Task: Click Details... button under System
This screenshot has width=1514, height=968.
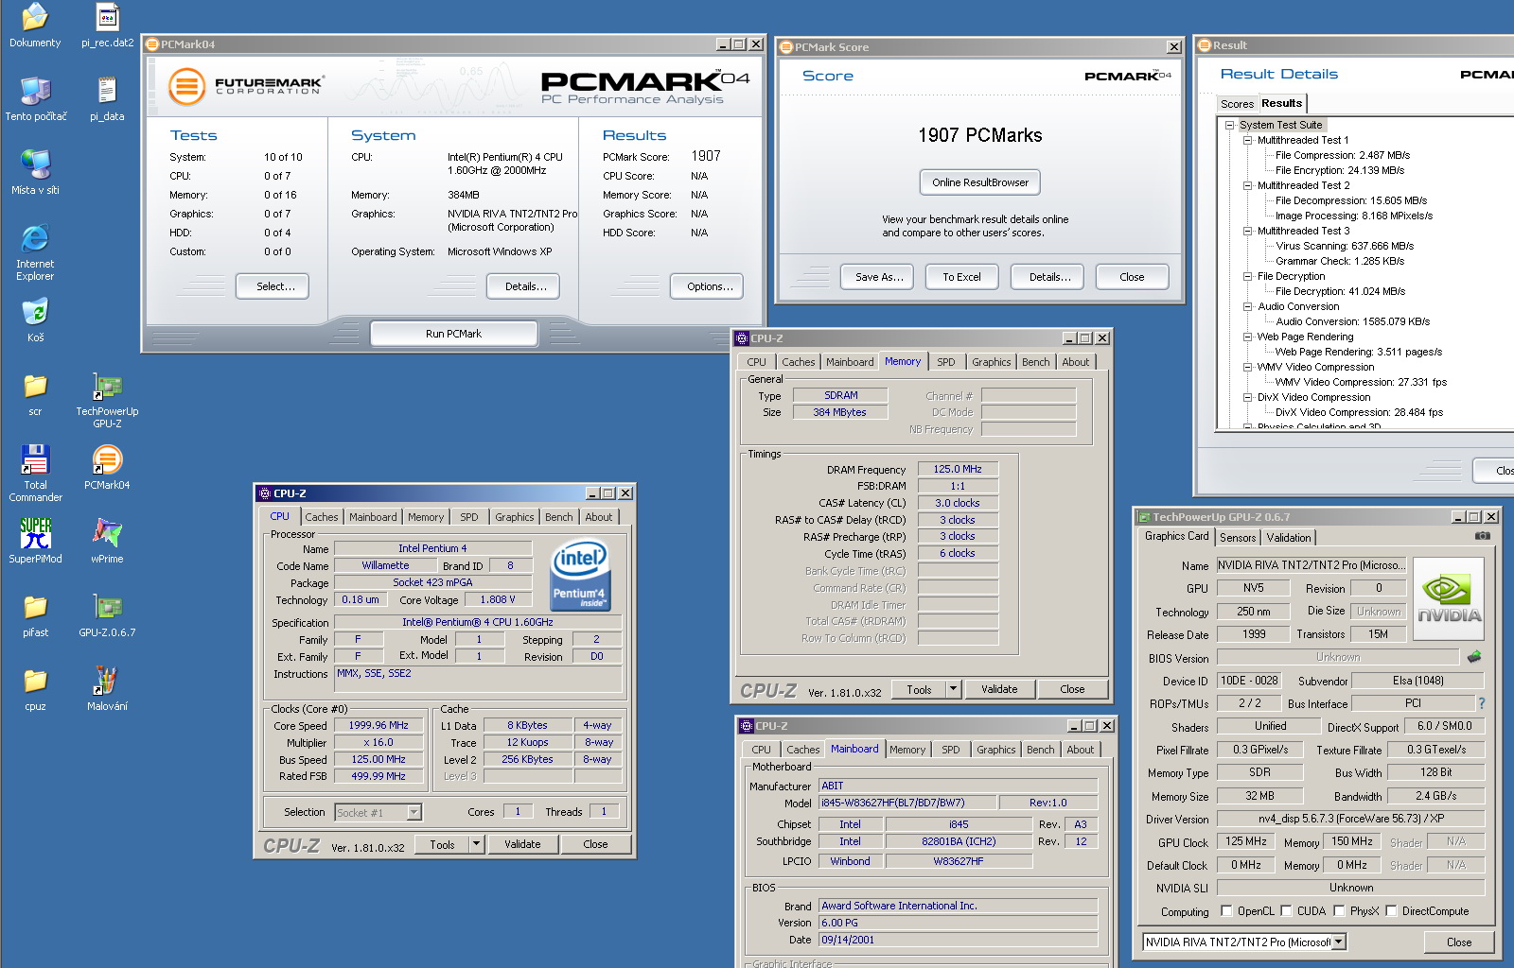Action: (525, 286)
